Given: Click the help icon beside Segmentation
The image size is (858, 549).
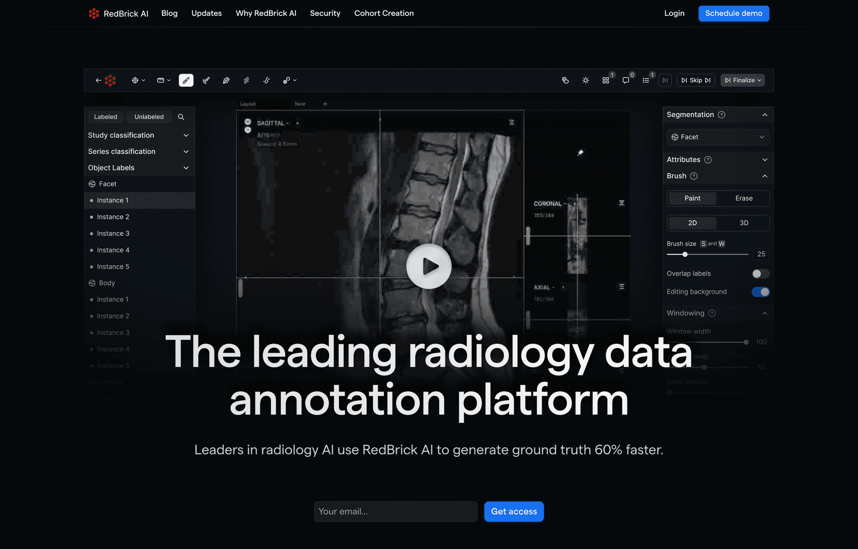Looking at the screenshot, I should (721, 115).
